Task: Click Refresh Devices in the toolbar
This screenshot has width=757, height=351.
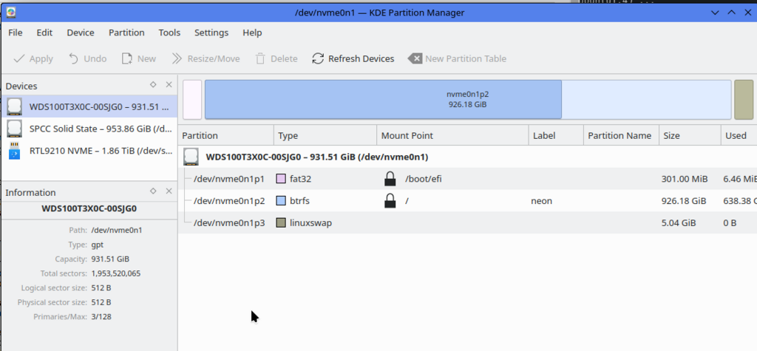Action: pyautogui.click(x=353, y=59)
